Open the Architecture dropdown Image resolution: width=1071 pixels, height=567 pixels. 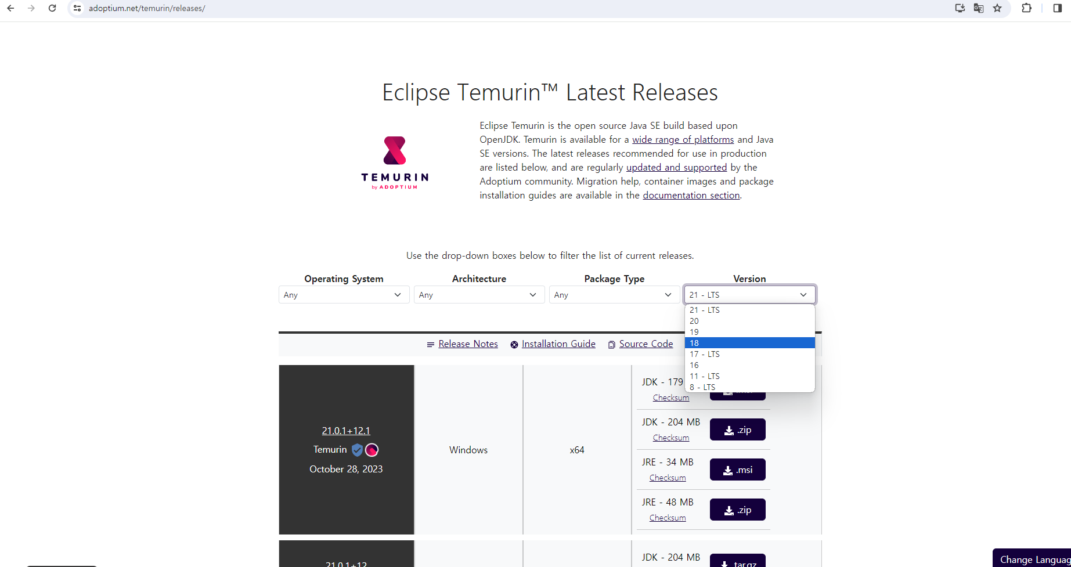479,295
